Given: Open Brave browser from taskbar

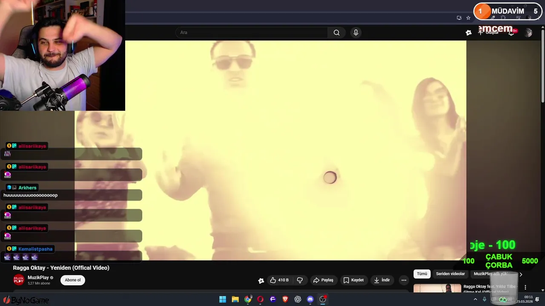Looking at the screenshot, I should [x=285, y=299].
